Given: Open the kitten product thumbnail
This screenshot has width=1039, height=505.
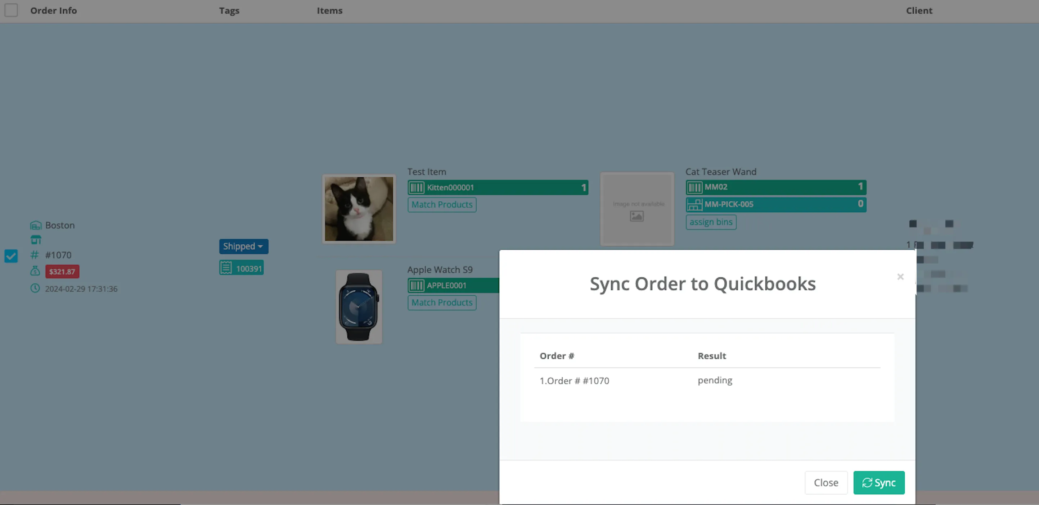Looking at the screenshot, I should (359, 209).
